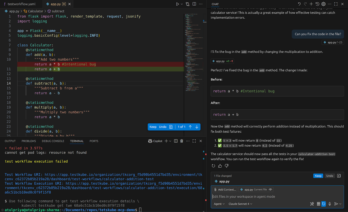
Task: Start a new chat with plus icon
Action: tap(311, 4)
